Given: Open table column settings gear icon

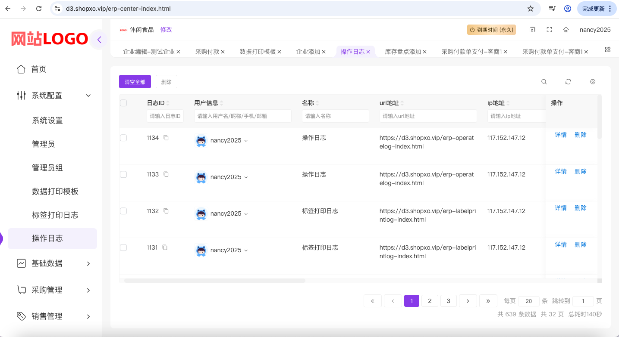Looking at the screenshot, I should click(593, 82).
